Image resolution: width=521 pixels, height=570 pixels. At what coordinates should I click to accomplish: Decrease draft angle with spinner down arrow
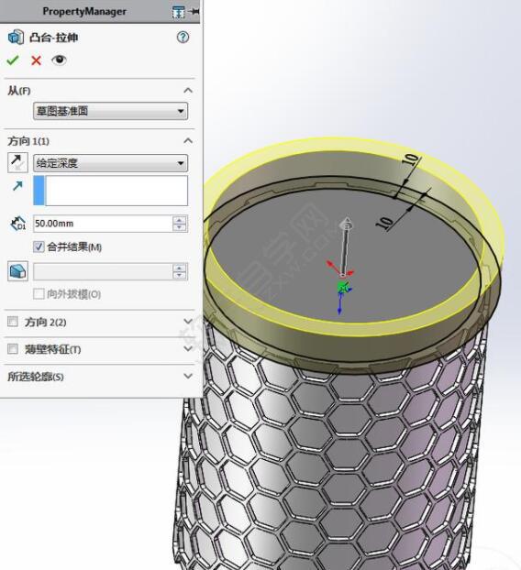click(179, 276)
